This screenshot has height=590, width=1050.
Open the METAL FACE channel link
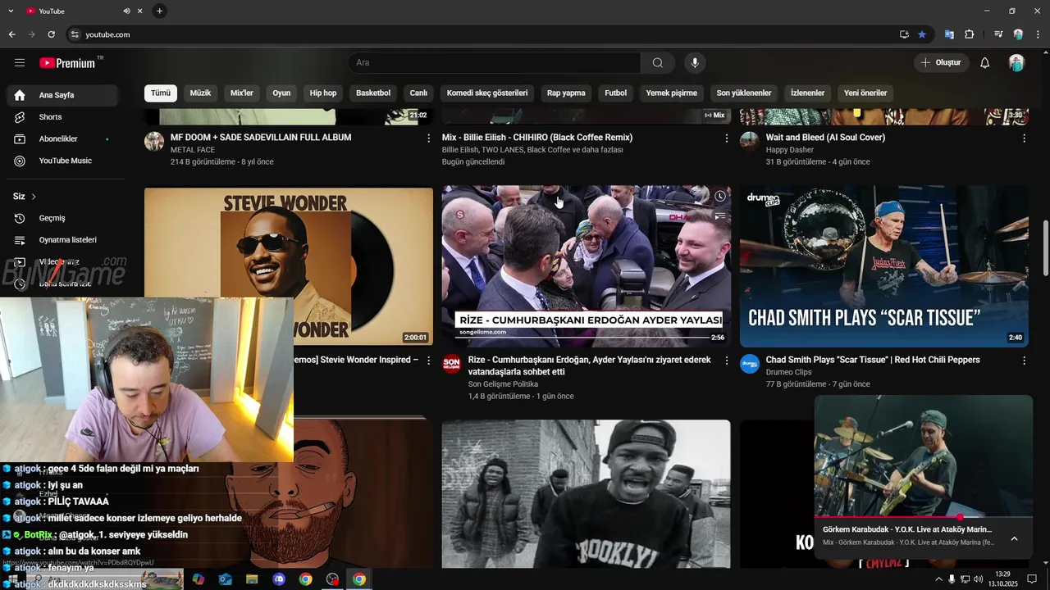tap(193, 150)
